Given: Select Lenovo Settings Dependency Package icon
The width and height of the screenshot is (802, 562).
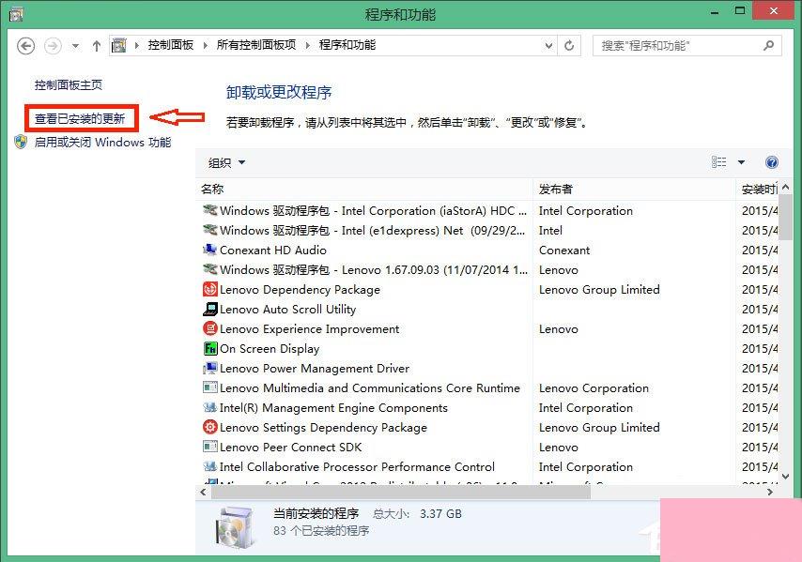Looking at the screenshot, I should 209,427.
